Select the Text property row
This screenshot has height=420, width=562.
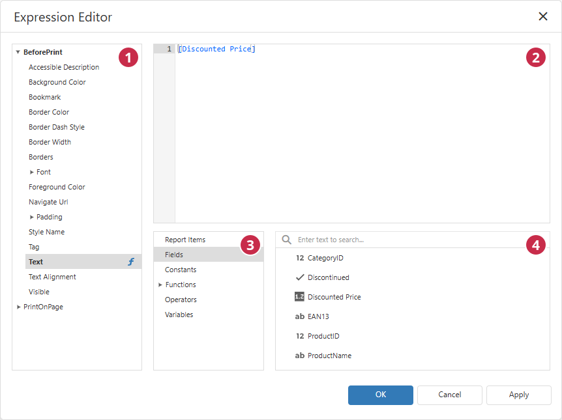click(83, 262)
